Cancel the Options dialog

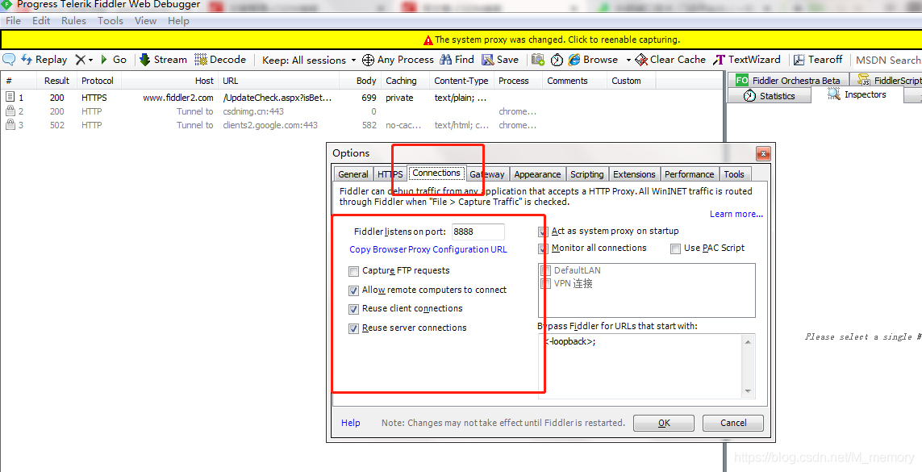coord(733,424)
